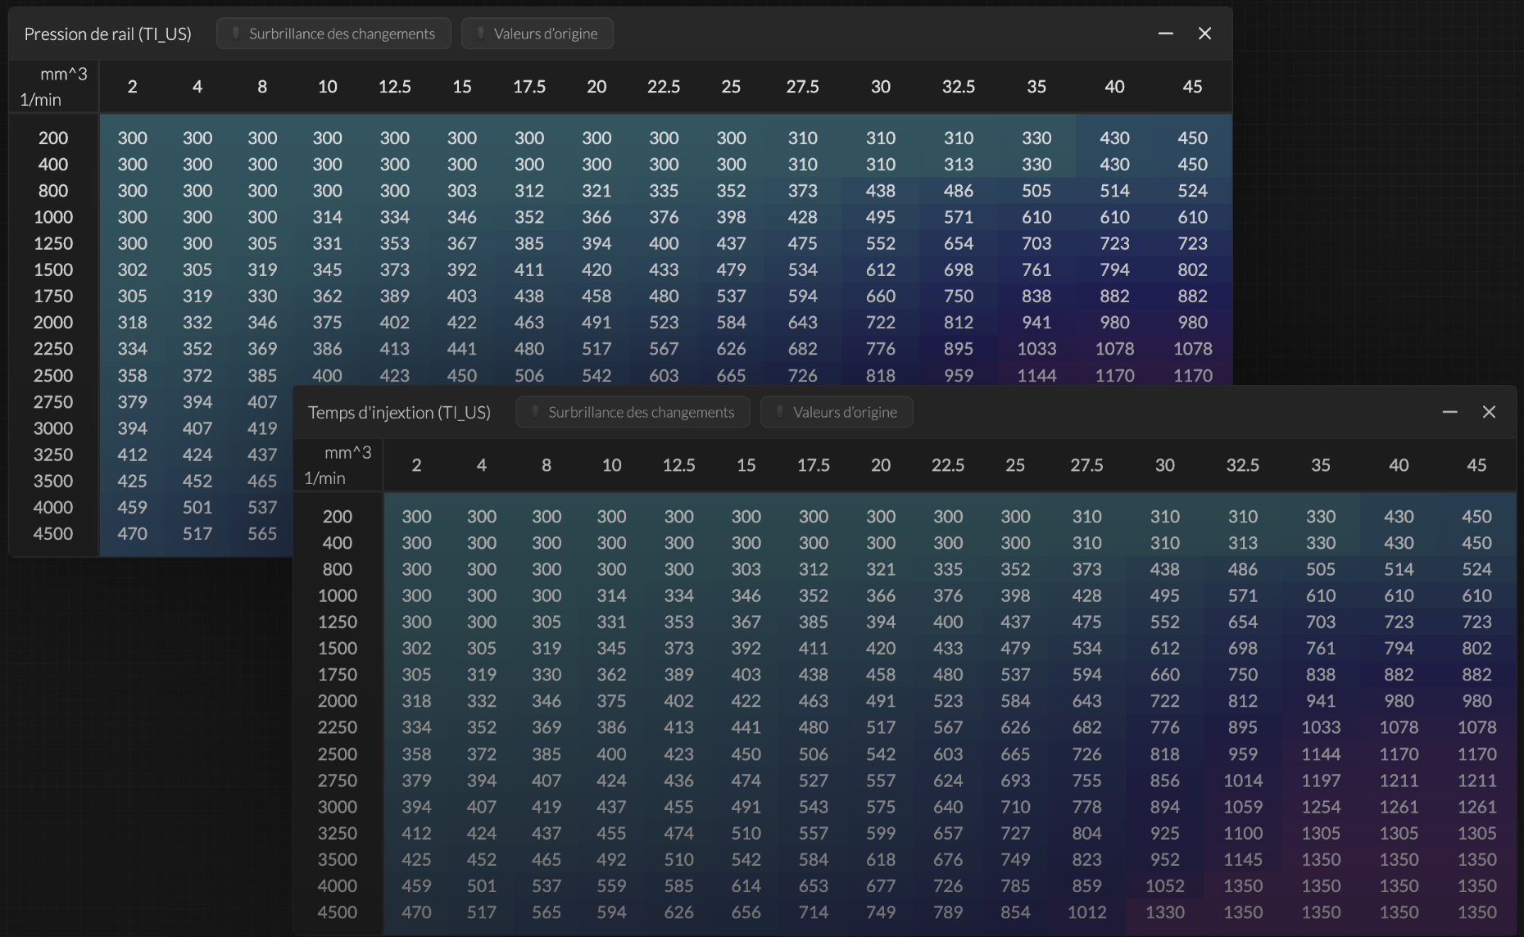The image size is (1524, 937).
Task: Toggle Surbrillance des changements in Pression de rail window
Action: pyautogui.click(x=333, y=34)
